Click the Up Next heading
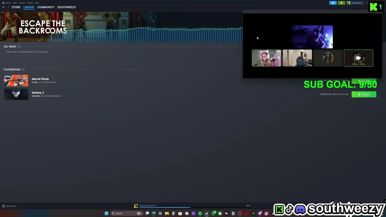Screen dimensions: 386x217 (x=10, y=46)
